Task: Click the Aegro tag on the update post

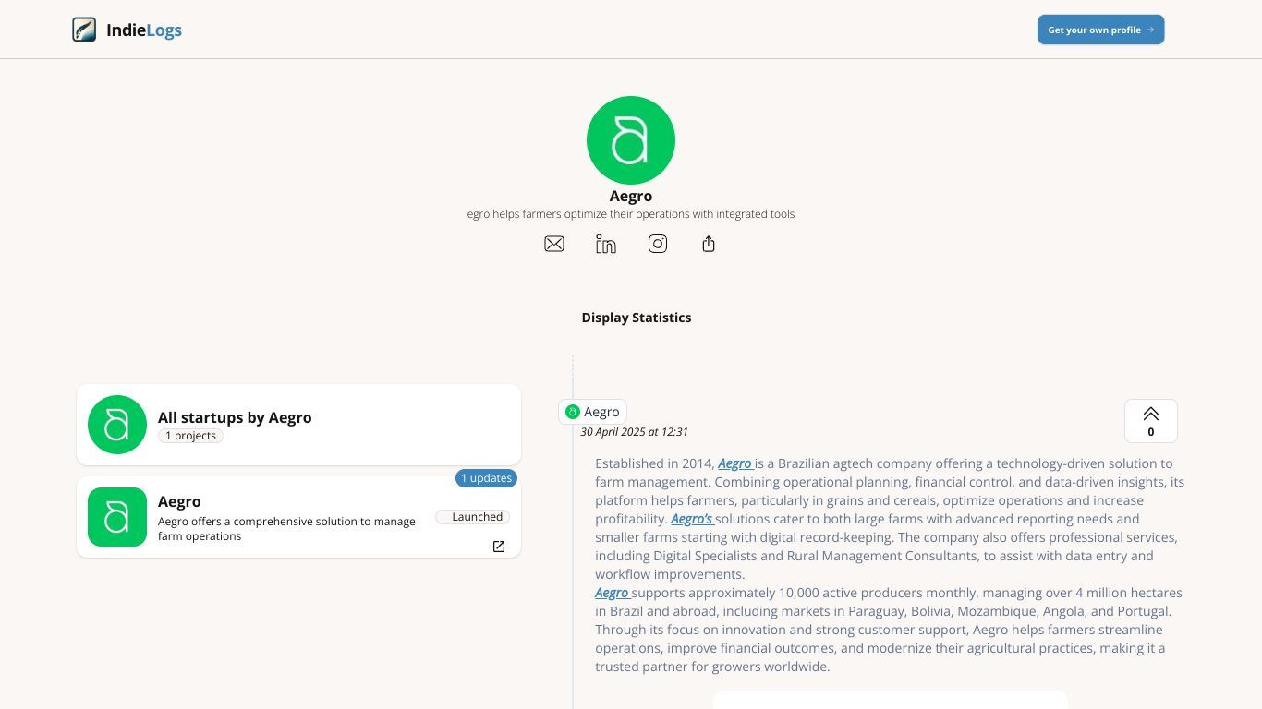Action: [592, 412]
